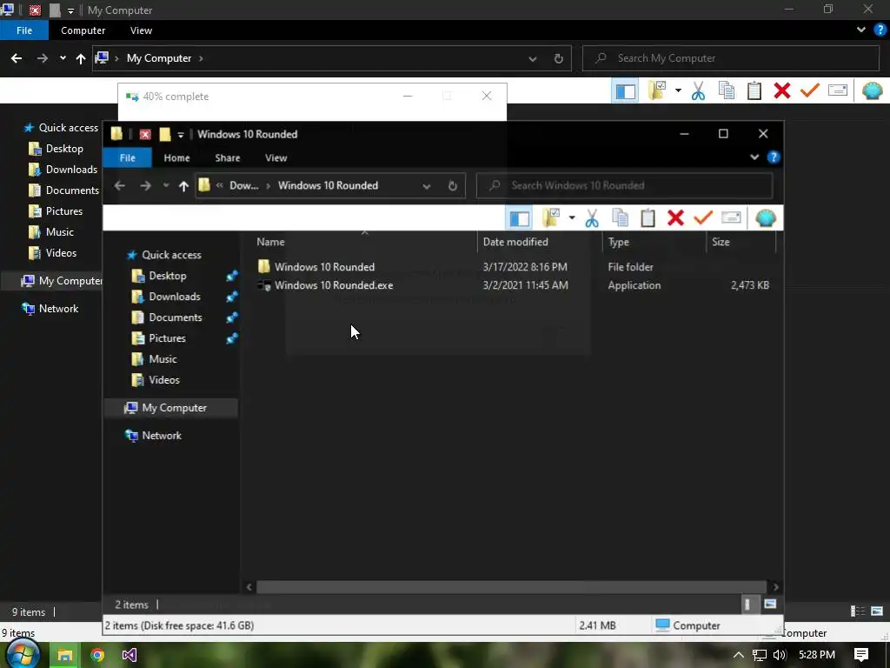
Task: Open Chrome from the taskbar
Action: [x=97, y=656]
